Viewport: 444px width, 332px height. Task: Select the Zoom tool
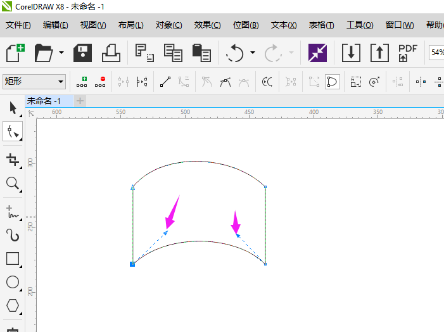point(13,184)
